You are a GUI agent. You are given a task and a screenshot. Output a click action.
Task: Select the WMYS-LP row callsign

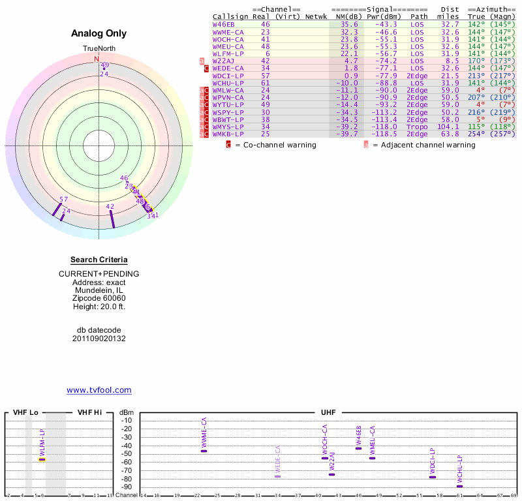228,127
